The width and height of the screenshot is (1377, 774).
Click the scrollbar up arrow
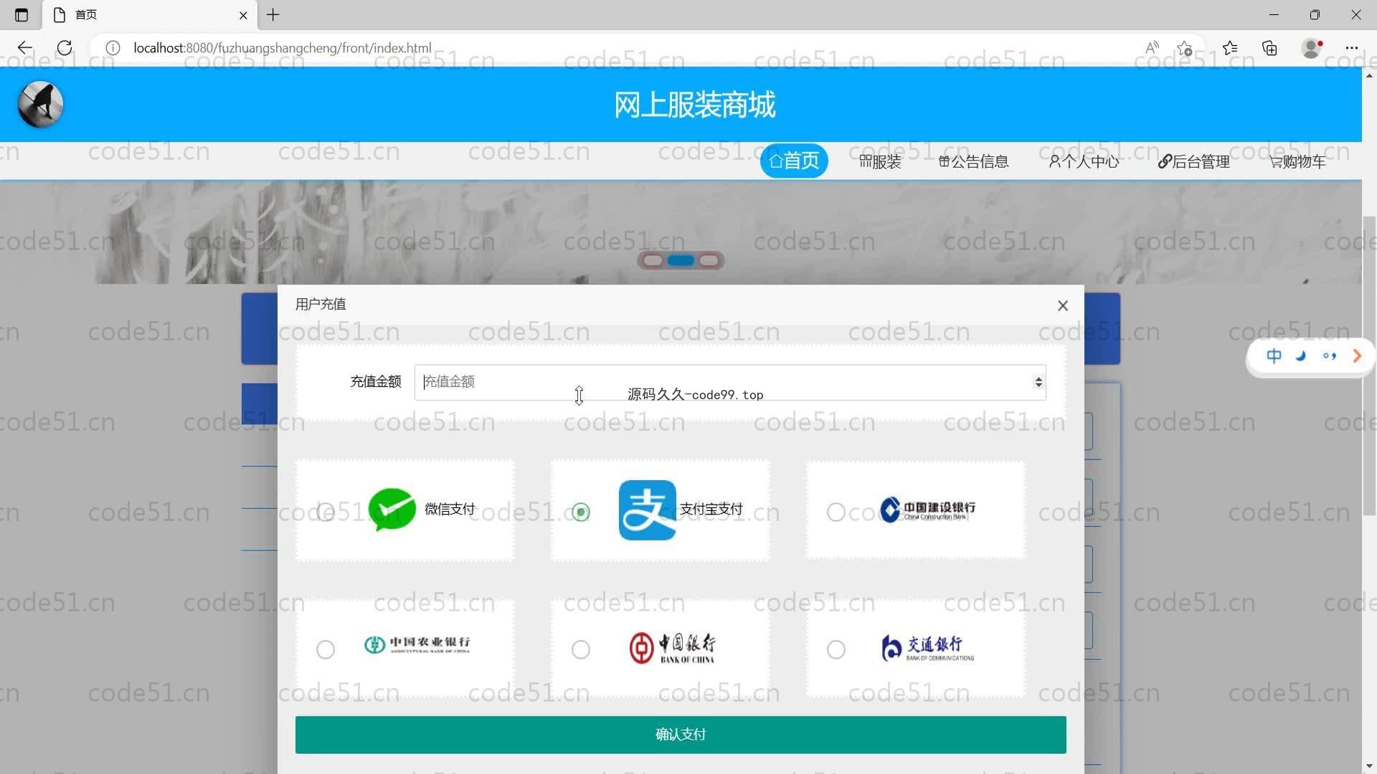tap(1369, 75)
